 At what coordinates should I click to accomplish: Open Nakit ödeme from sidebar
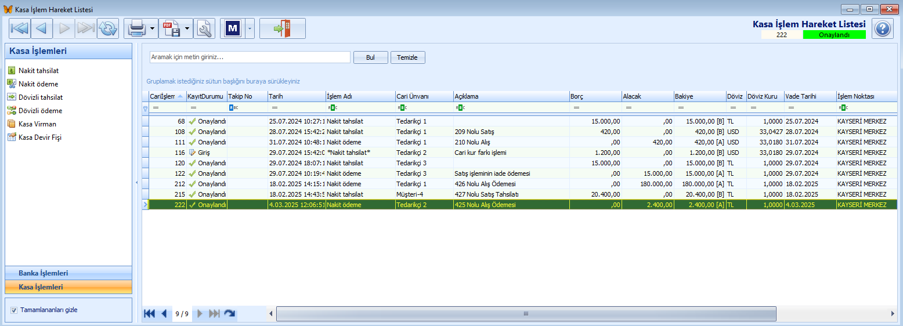[38, 84]
